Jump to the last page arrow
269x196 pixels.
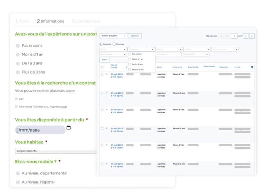[252, 36]
